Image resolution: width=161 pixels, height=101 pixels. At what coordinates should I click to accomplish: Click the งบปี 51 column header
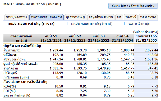tap(51, 38)
